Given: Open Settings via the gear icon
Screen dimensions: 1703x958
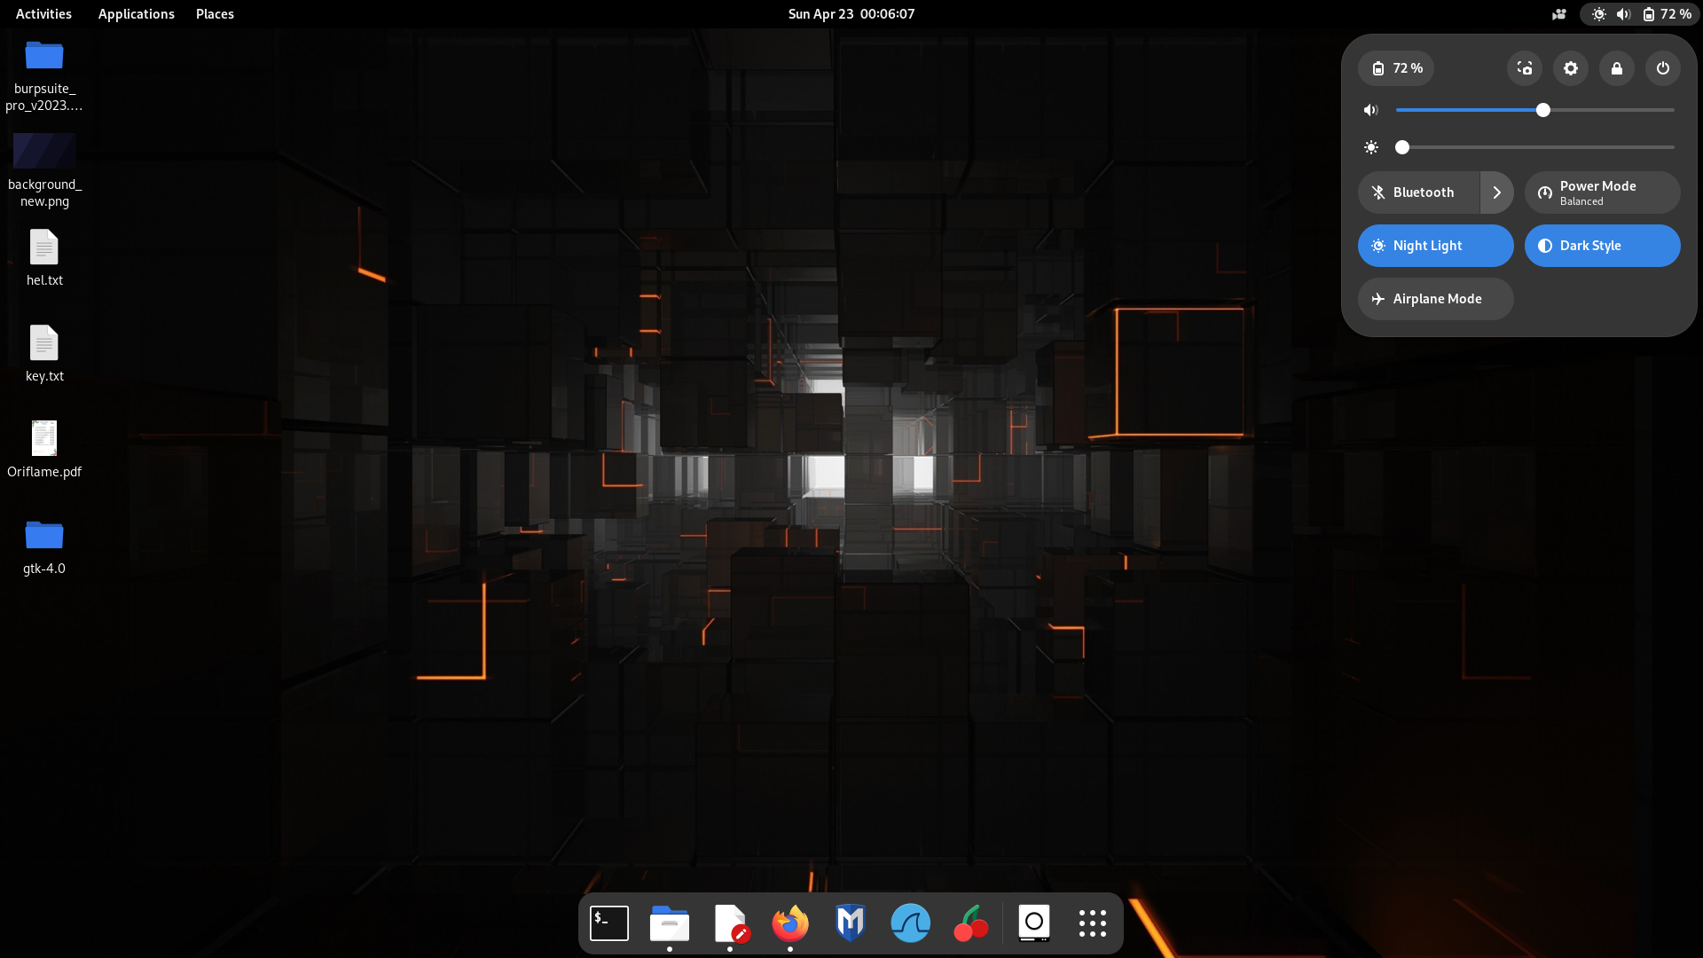Looking at the screenshot, I should pyautogui.click(x=1570, y=68).
